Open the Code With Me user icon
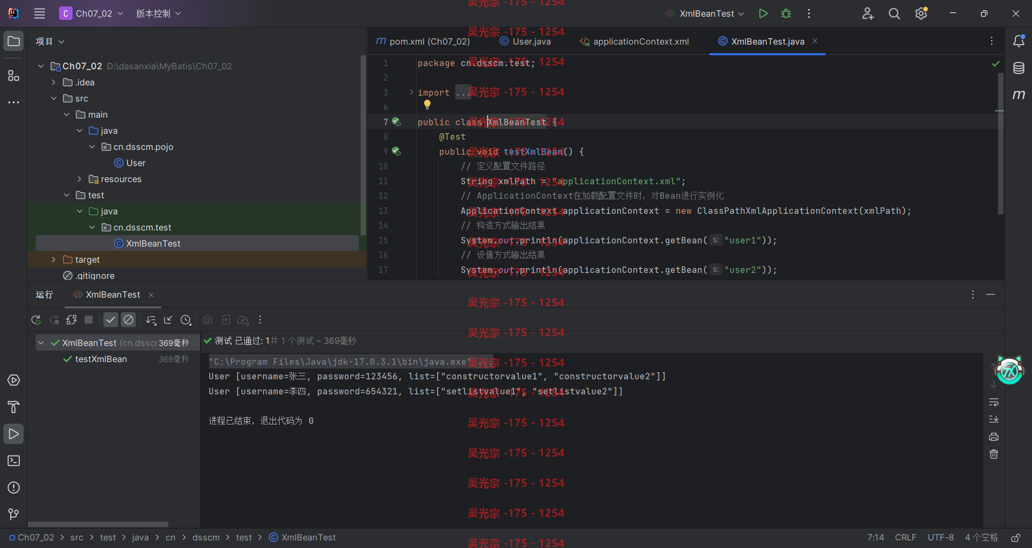Screen dimensions: 1032x548 (x=868, y=13)
